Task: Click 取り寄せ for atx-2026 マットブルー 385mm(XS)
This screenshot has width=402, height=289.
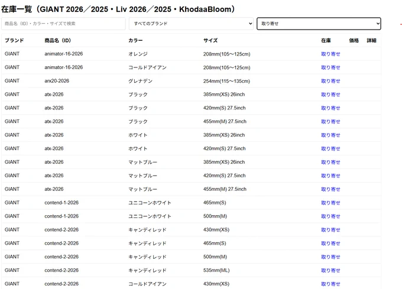Action: (330, 162)
